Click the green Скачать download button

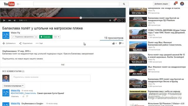click(46, 37)
